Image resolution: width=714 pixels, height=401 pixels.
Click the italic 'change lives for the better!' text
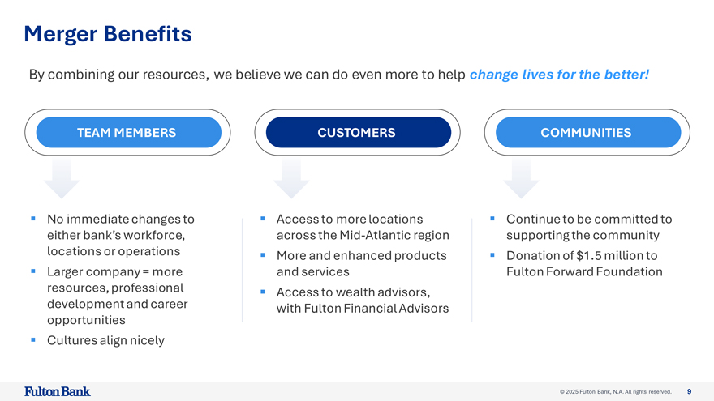(559, 75)
